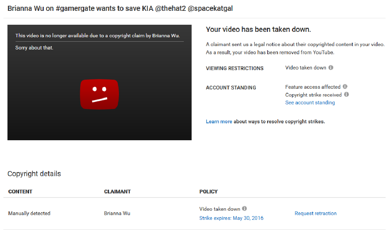Click Video taken down text in policy cell
Image resolution: width=389 pixels, height=230 pixels.
[219, 209]
